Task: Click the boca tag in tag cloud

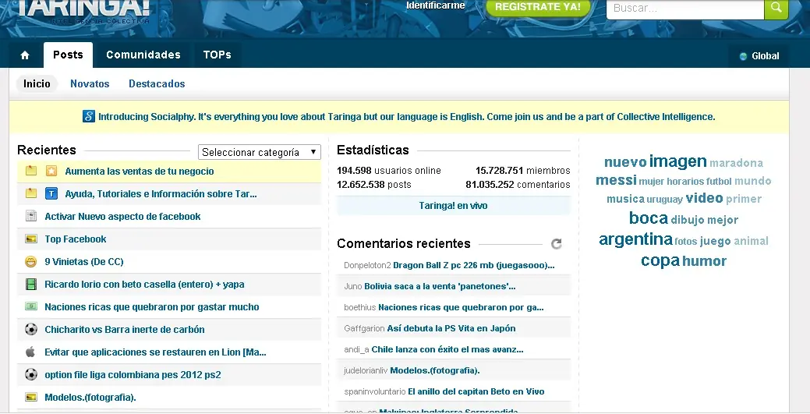Action: [x=649, y=218]
